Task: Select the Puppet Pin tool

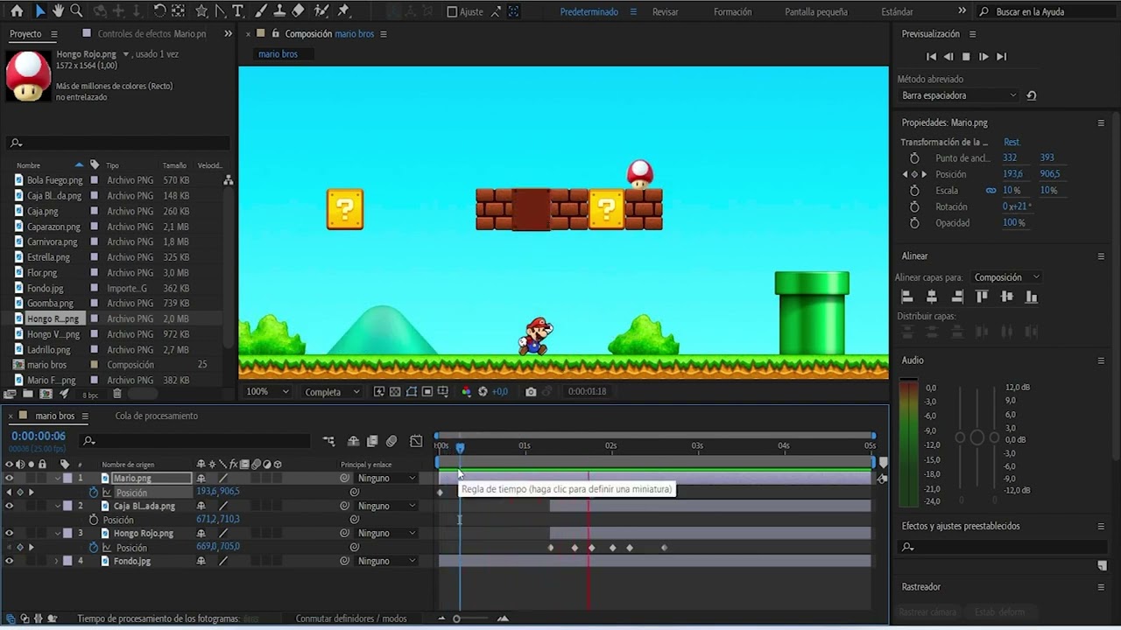Action: point(343,11)
